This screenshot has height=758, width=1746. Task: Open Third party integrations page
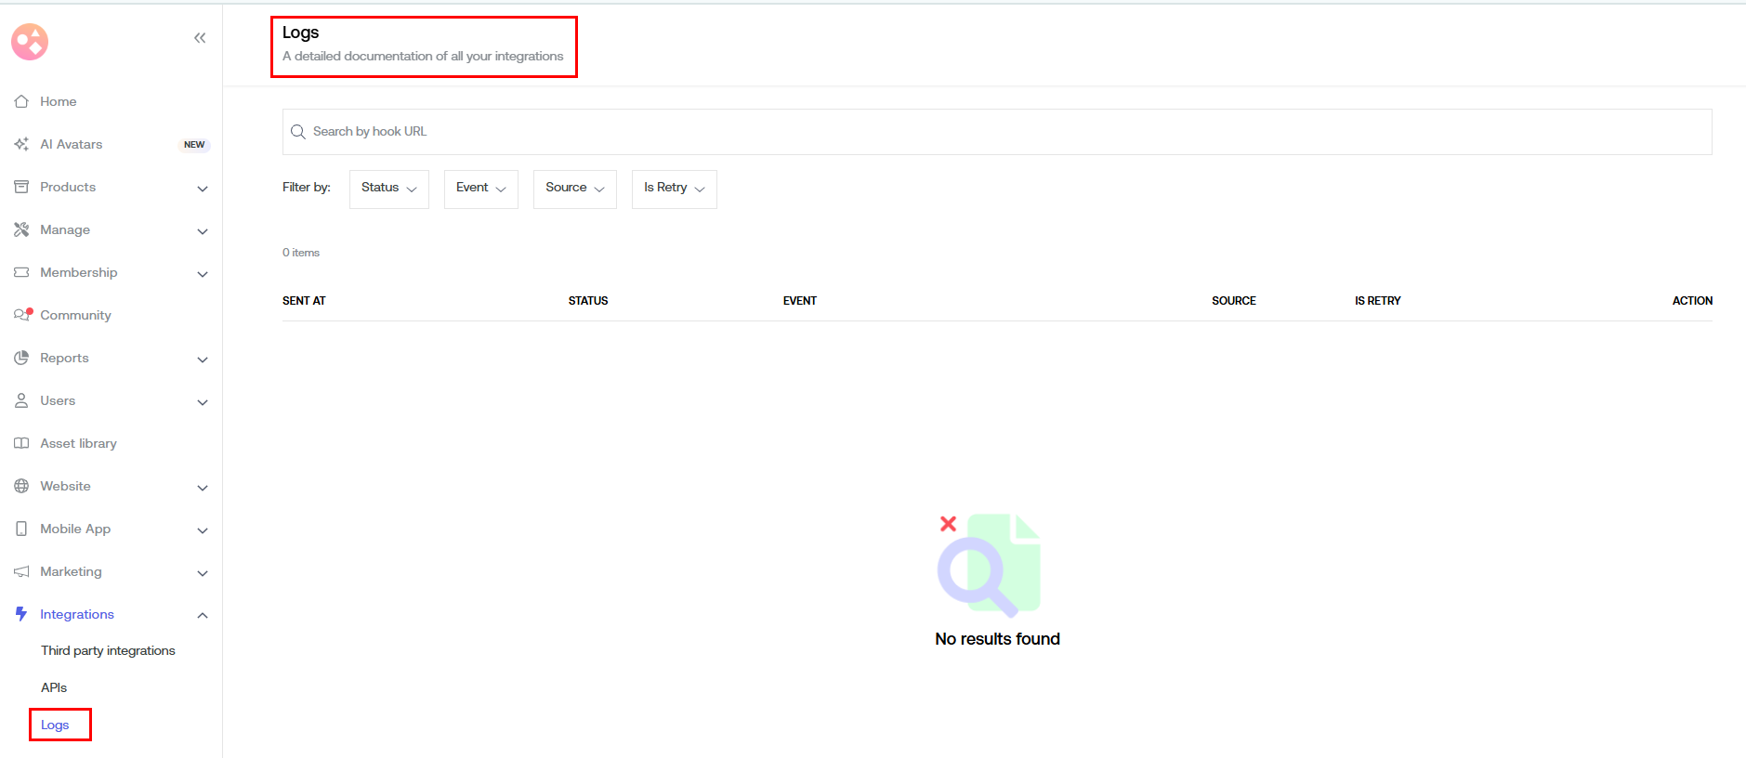(108, 650)
